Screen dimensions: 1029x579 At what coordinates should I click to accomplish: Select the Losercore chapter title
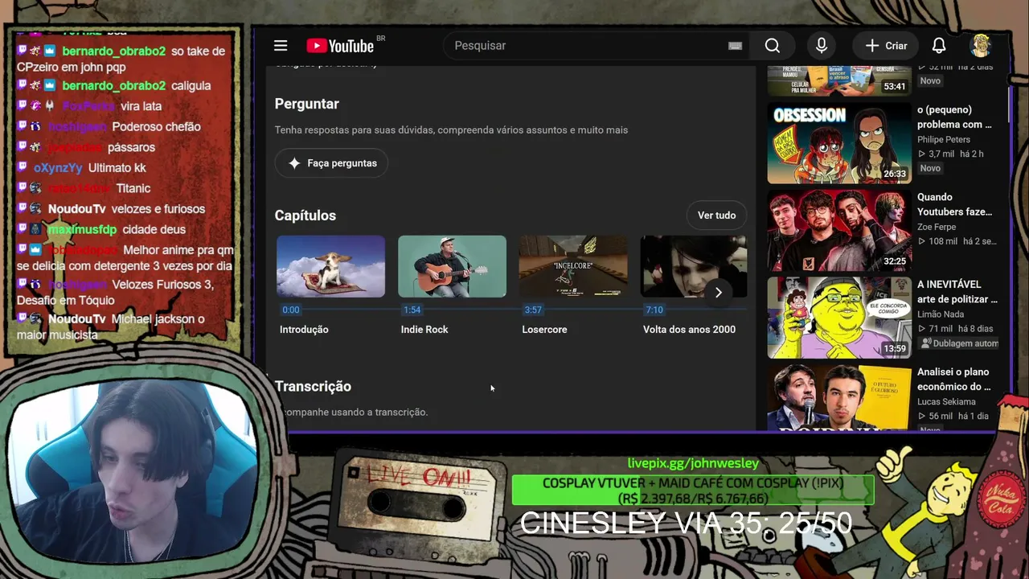tap(544, 330)
